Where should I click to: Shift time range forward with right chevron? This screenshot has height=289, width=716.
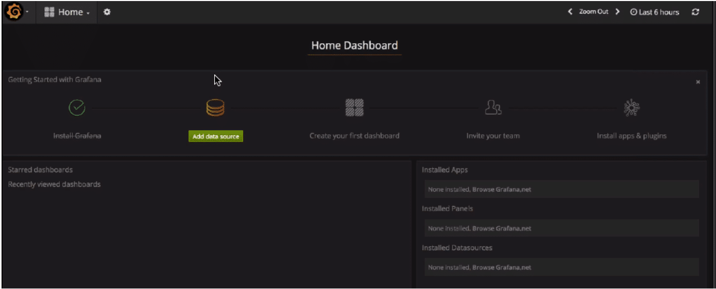tap(617, 12)
